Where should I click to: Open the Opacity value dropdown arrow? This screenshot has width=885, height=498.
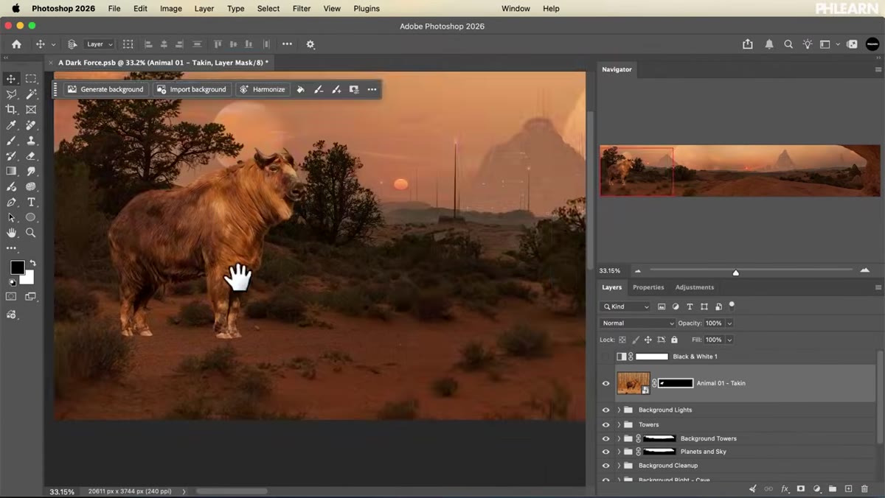(729, 323)
